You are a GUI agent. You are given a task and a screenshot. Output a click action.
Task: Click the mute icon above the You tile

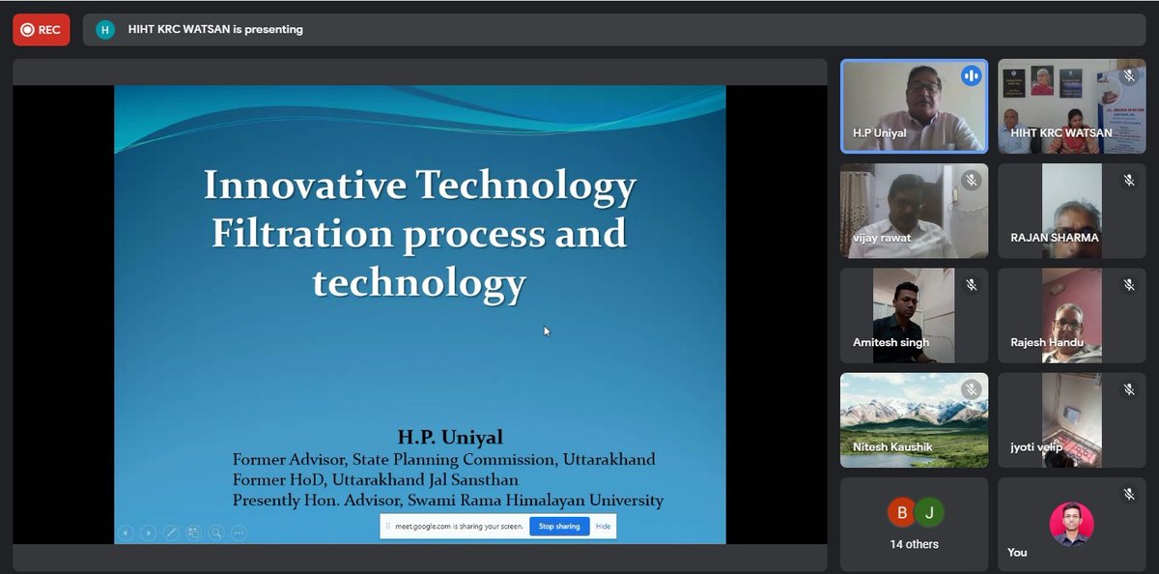coord(1128,494)
